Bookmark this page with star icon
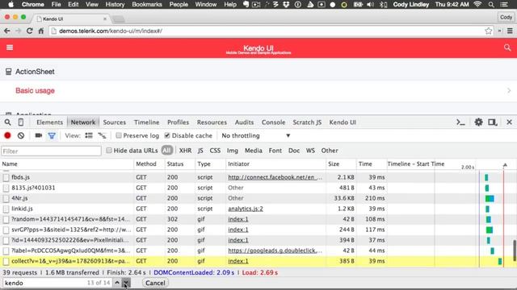517x290 pixels. pos(488,31)
